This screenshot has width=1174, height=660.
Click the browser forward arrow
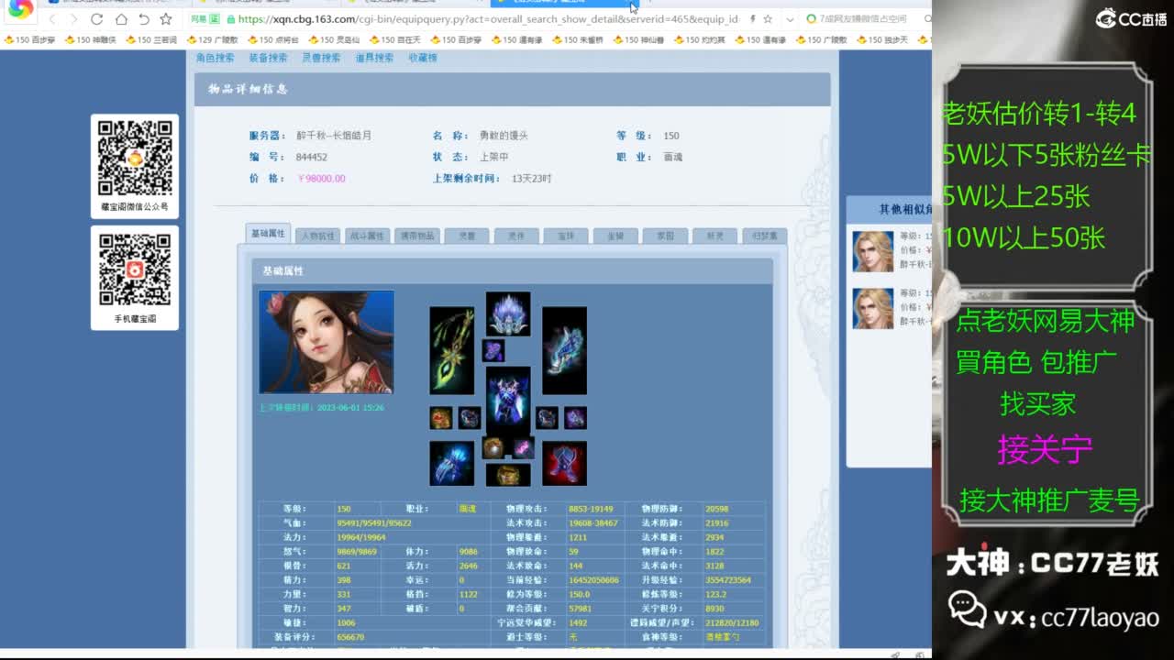coord(74,19)
